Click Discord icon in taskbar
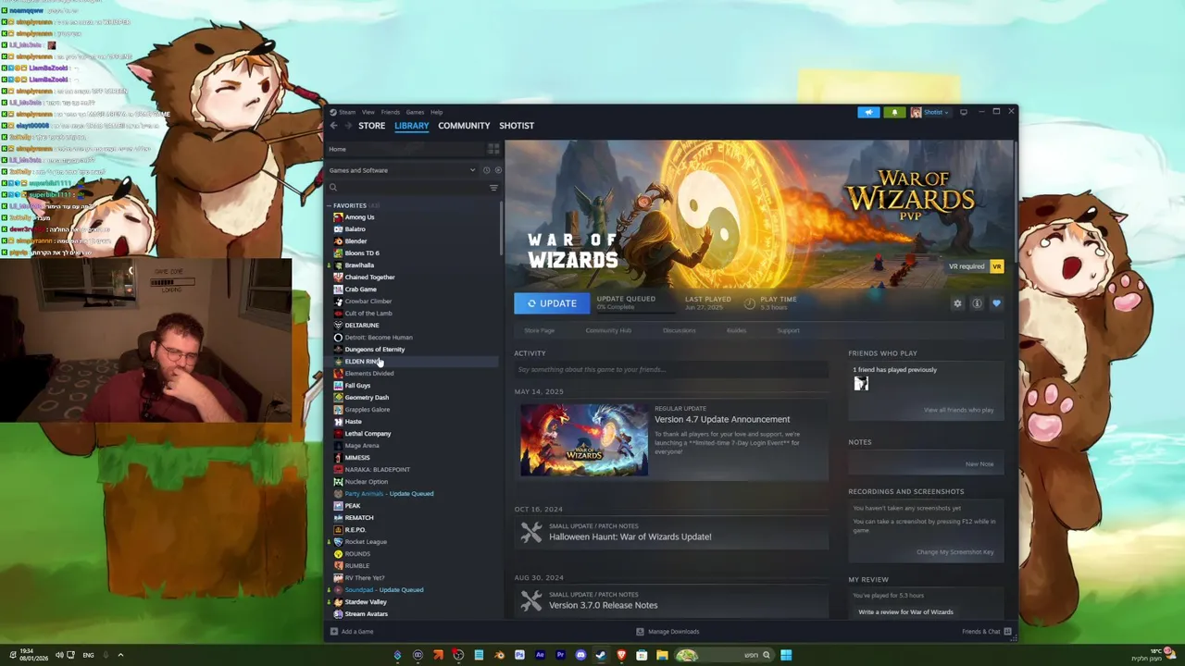1185x666 pixels. click(580, 655)
